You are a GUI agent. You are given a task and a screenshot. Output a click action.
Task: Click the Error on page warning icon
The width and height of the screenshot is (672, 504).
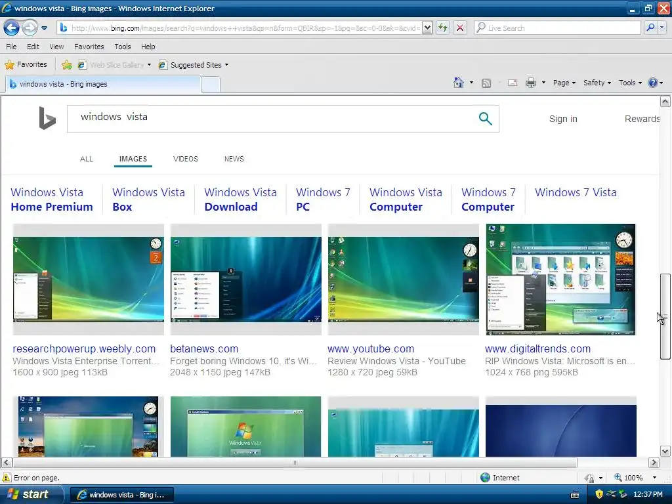7,478
